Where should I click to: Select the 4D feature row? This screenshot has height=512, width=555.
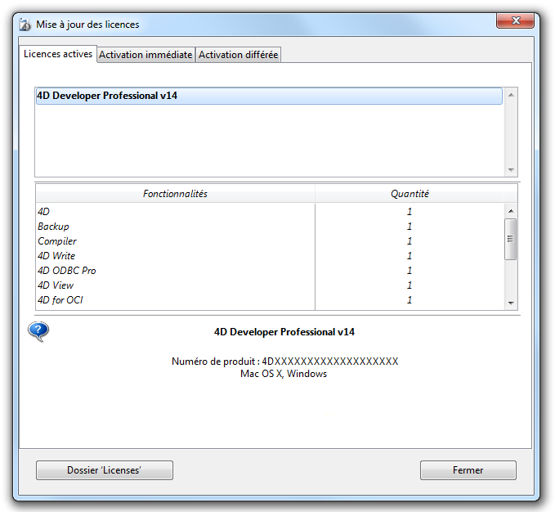pyautogui.click(x=271, y=211)
